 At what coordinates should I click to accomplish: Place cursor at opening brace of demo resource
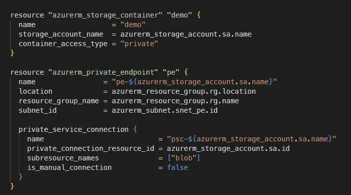pyautogui.click(x=199, y=15)
